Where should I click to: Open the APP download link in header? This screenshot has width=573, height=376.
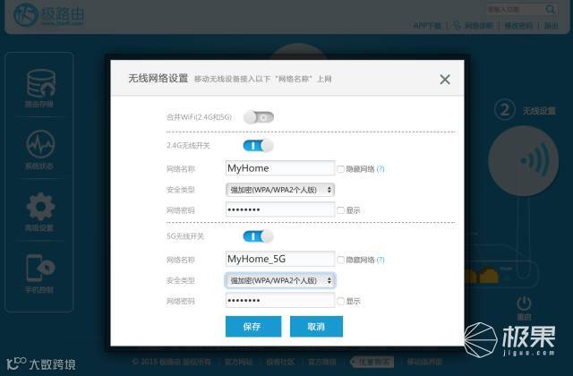tap(427, 26)
